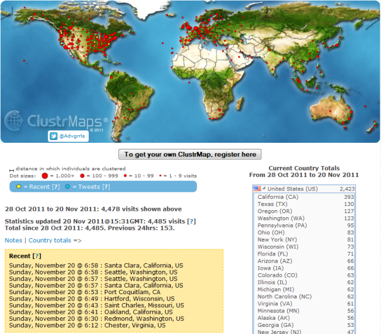Click the cluster distance scale bar icon

(x=10, y=168)
